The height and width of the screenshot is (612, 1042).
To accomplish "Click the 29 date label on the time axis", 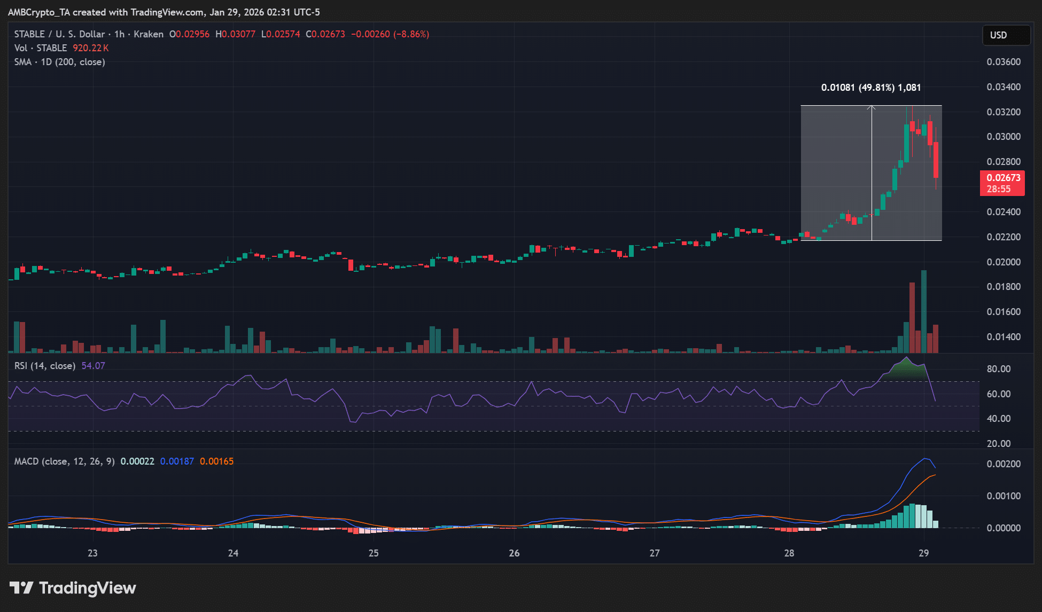I will 923,554.
